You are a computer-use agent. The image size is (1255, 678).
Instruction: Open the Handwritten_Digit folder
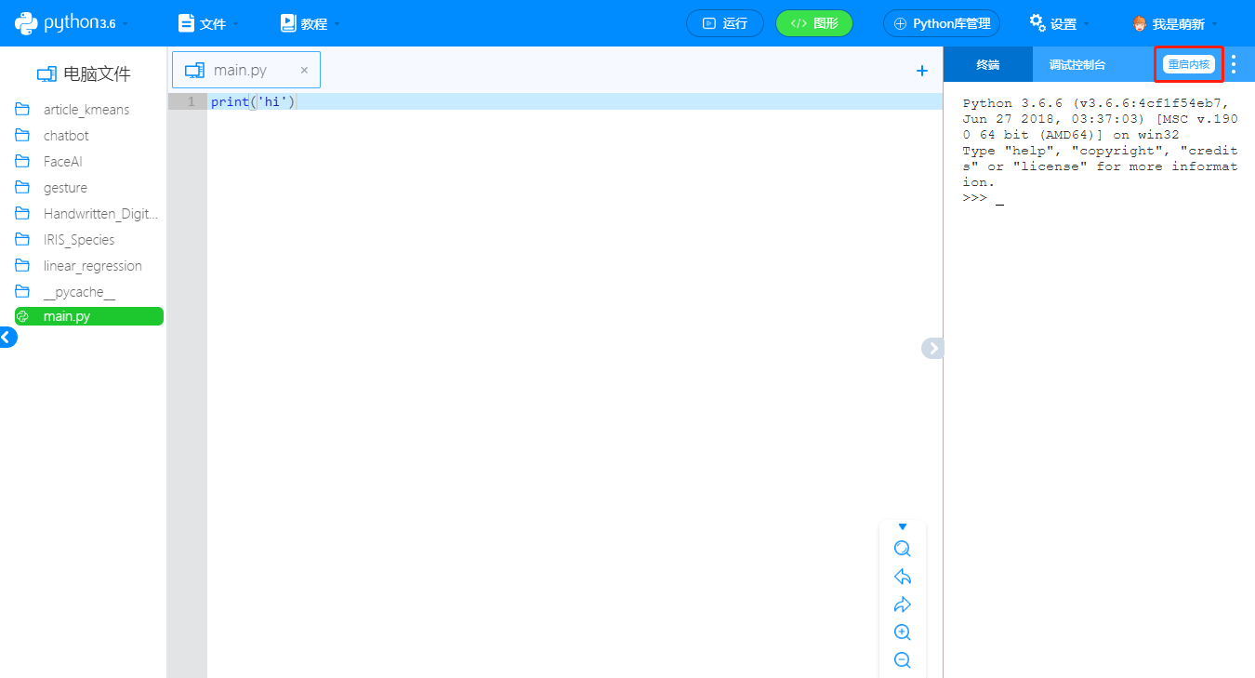click(x=100, y=214)
